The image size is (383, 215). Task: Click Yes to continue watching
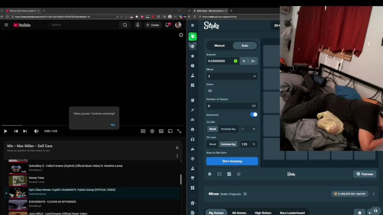pyautogui.click(x=113, y=125)
